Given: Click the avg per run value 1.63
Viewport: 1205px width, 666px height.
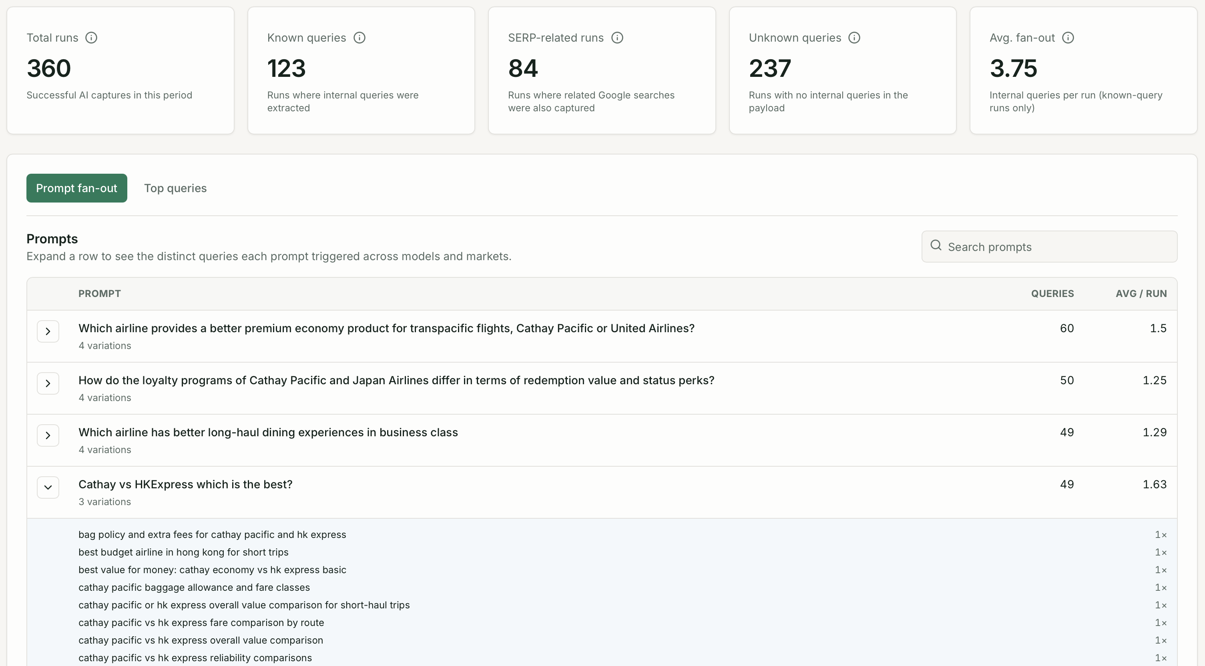Looking at the screenshot, I should pyautogui.click(x=1155, y=484).
